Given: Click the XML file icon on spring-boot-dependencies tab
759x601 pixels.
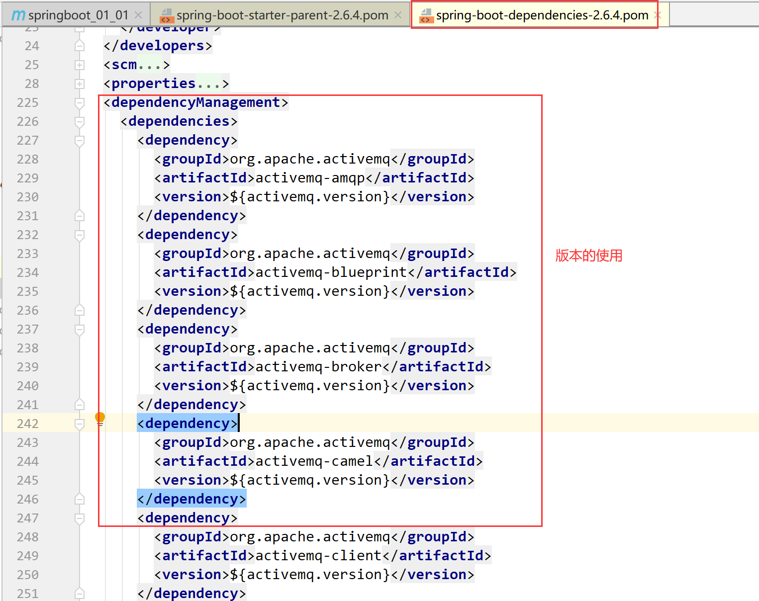Looking at the screenshot, I should click(x=426, y=15).
